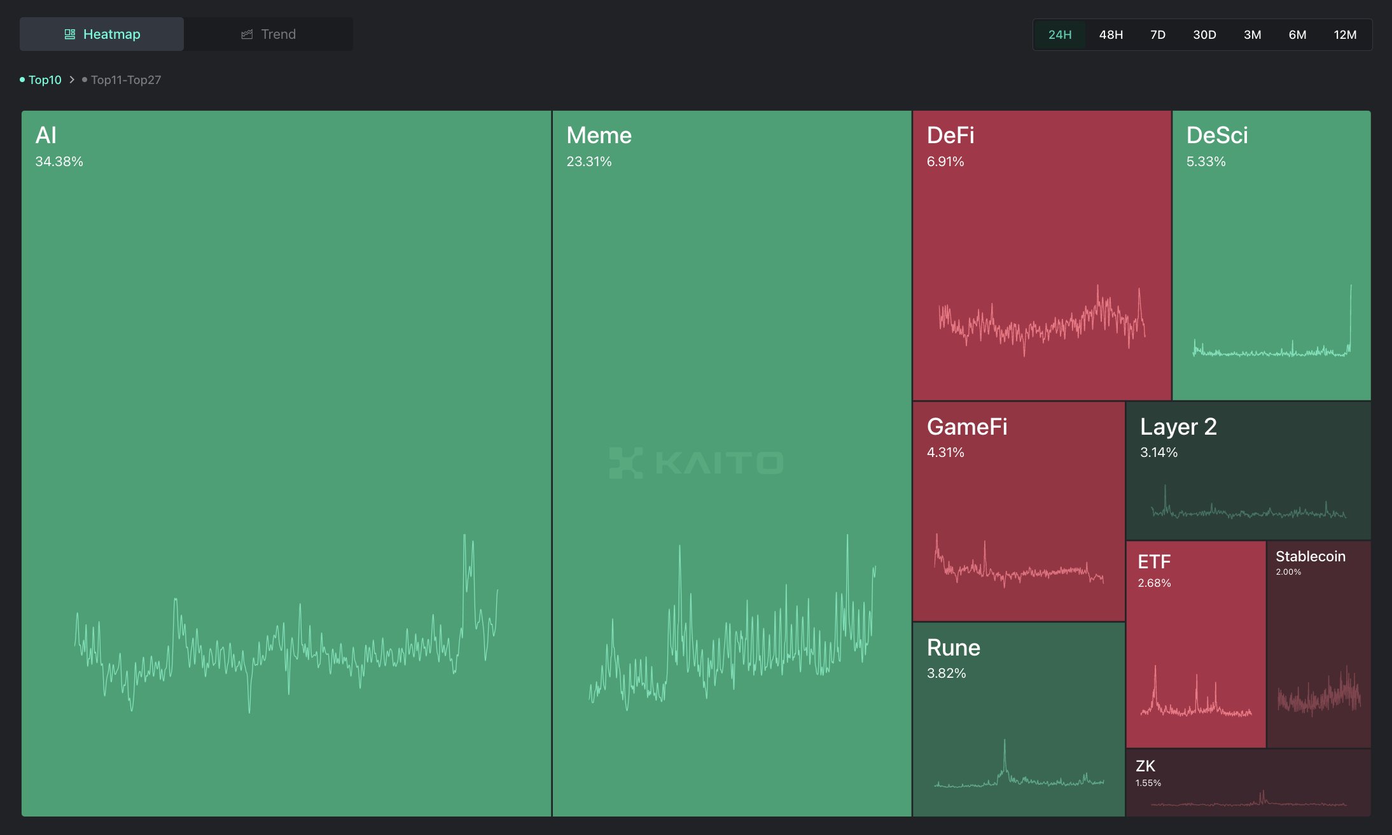Switch to the Trend tab
This screenshot has height=835, width=1392.
[x=268, y=34]
